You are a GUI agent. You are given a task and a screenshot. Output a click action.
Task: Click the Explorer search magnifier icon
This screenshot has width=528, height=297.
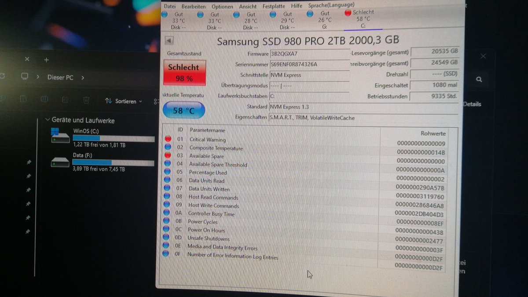click(x=479, y=79)
